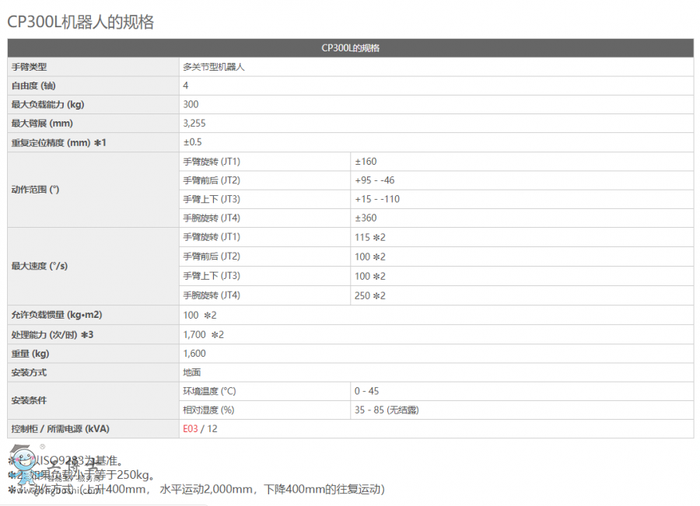Click the '环境温度 (°C)' cell
Screen dimensions: 700x506
pos(264,391)
